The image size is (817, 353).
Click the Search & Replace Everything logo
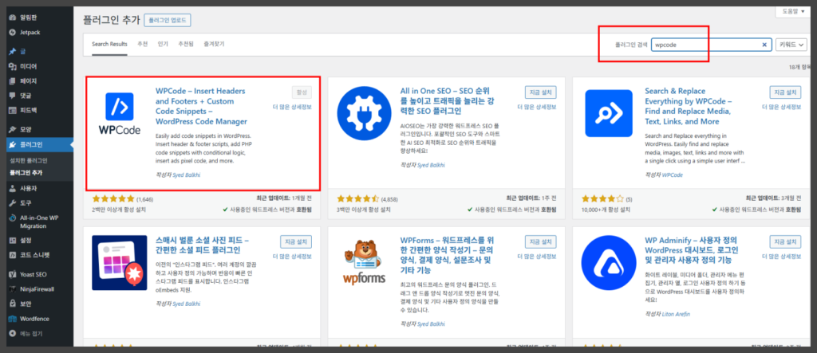click(608, 113)
